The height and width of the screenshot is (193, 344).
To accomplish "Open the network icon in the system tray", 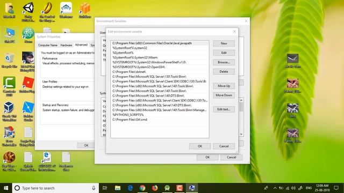I will tap(288, 188).
